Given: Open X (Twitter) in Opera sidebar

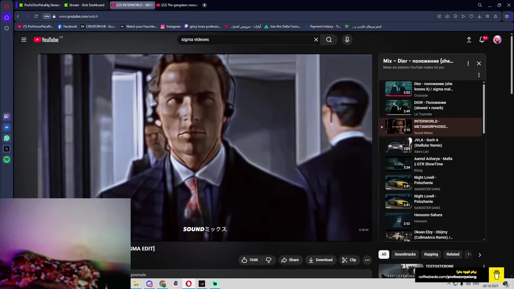Looking at the screenshot, I should (6, 149).
